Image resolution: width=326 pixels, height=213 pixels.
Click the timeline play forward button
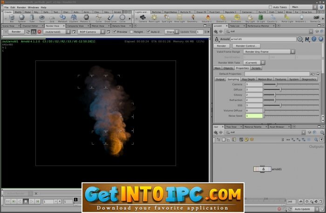32,201
